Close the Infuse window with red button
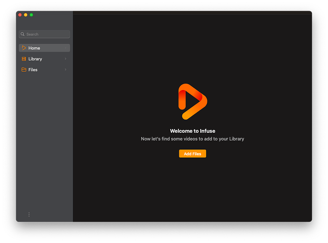The image size is (328, 243). tap(20, 15)
